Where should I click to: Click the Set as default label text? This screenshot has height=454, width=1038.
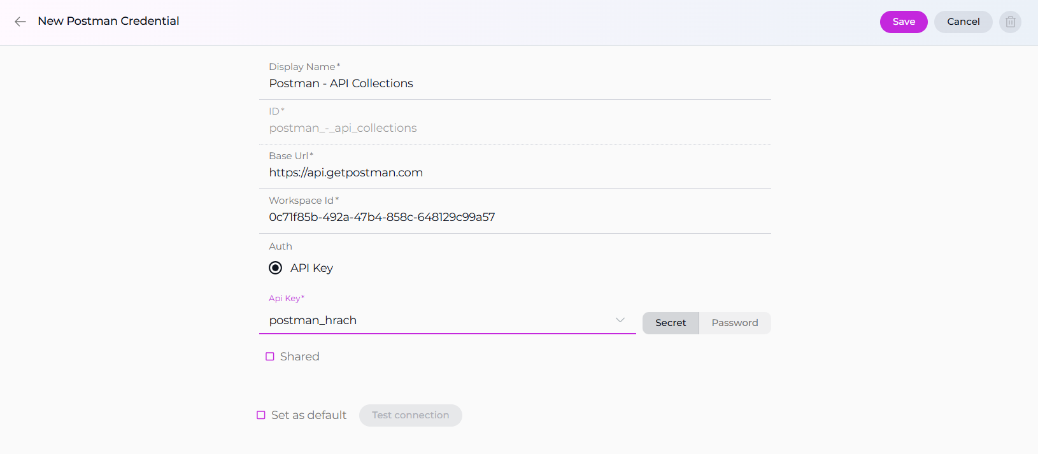[x=309, y=415]
